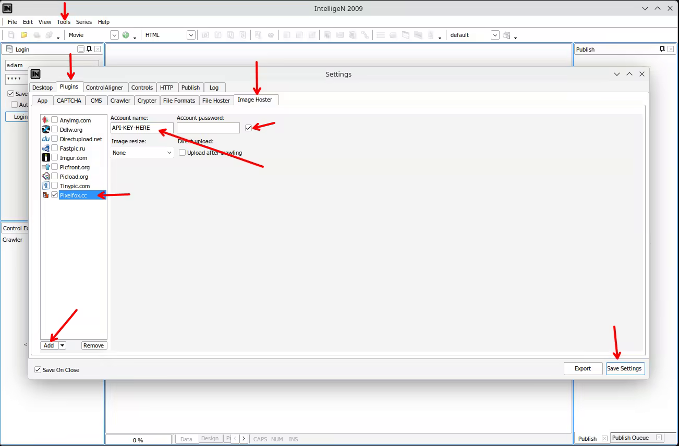Open the Publish Queue bottom tab
The height and width of the screenshot is (446, 679).
pos(630,438)
